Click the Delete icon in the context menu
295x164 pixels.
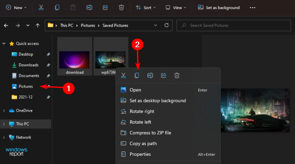[177, 75]
